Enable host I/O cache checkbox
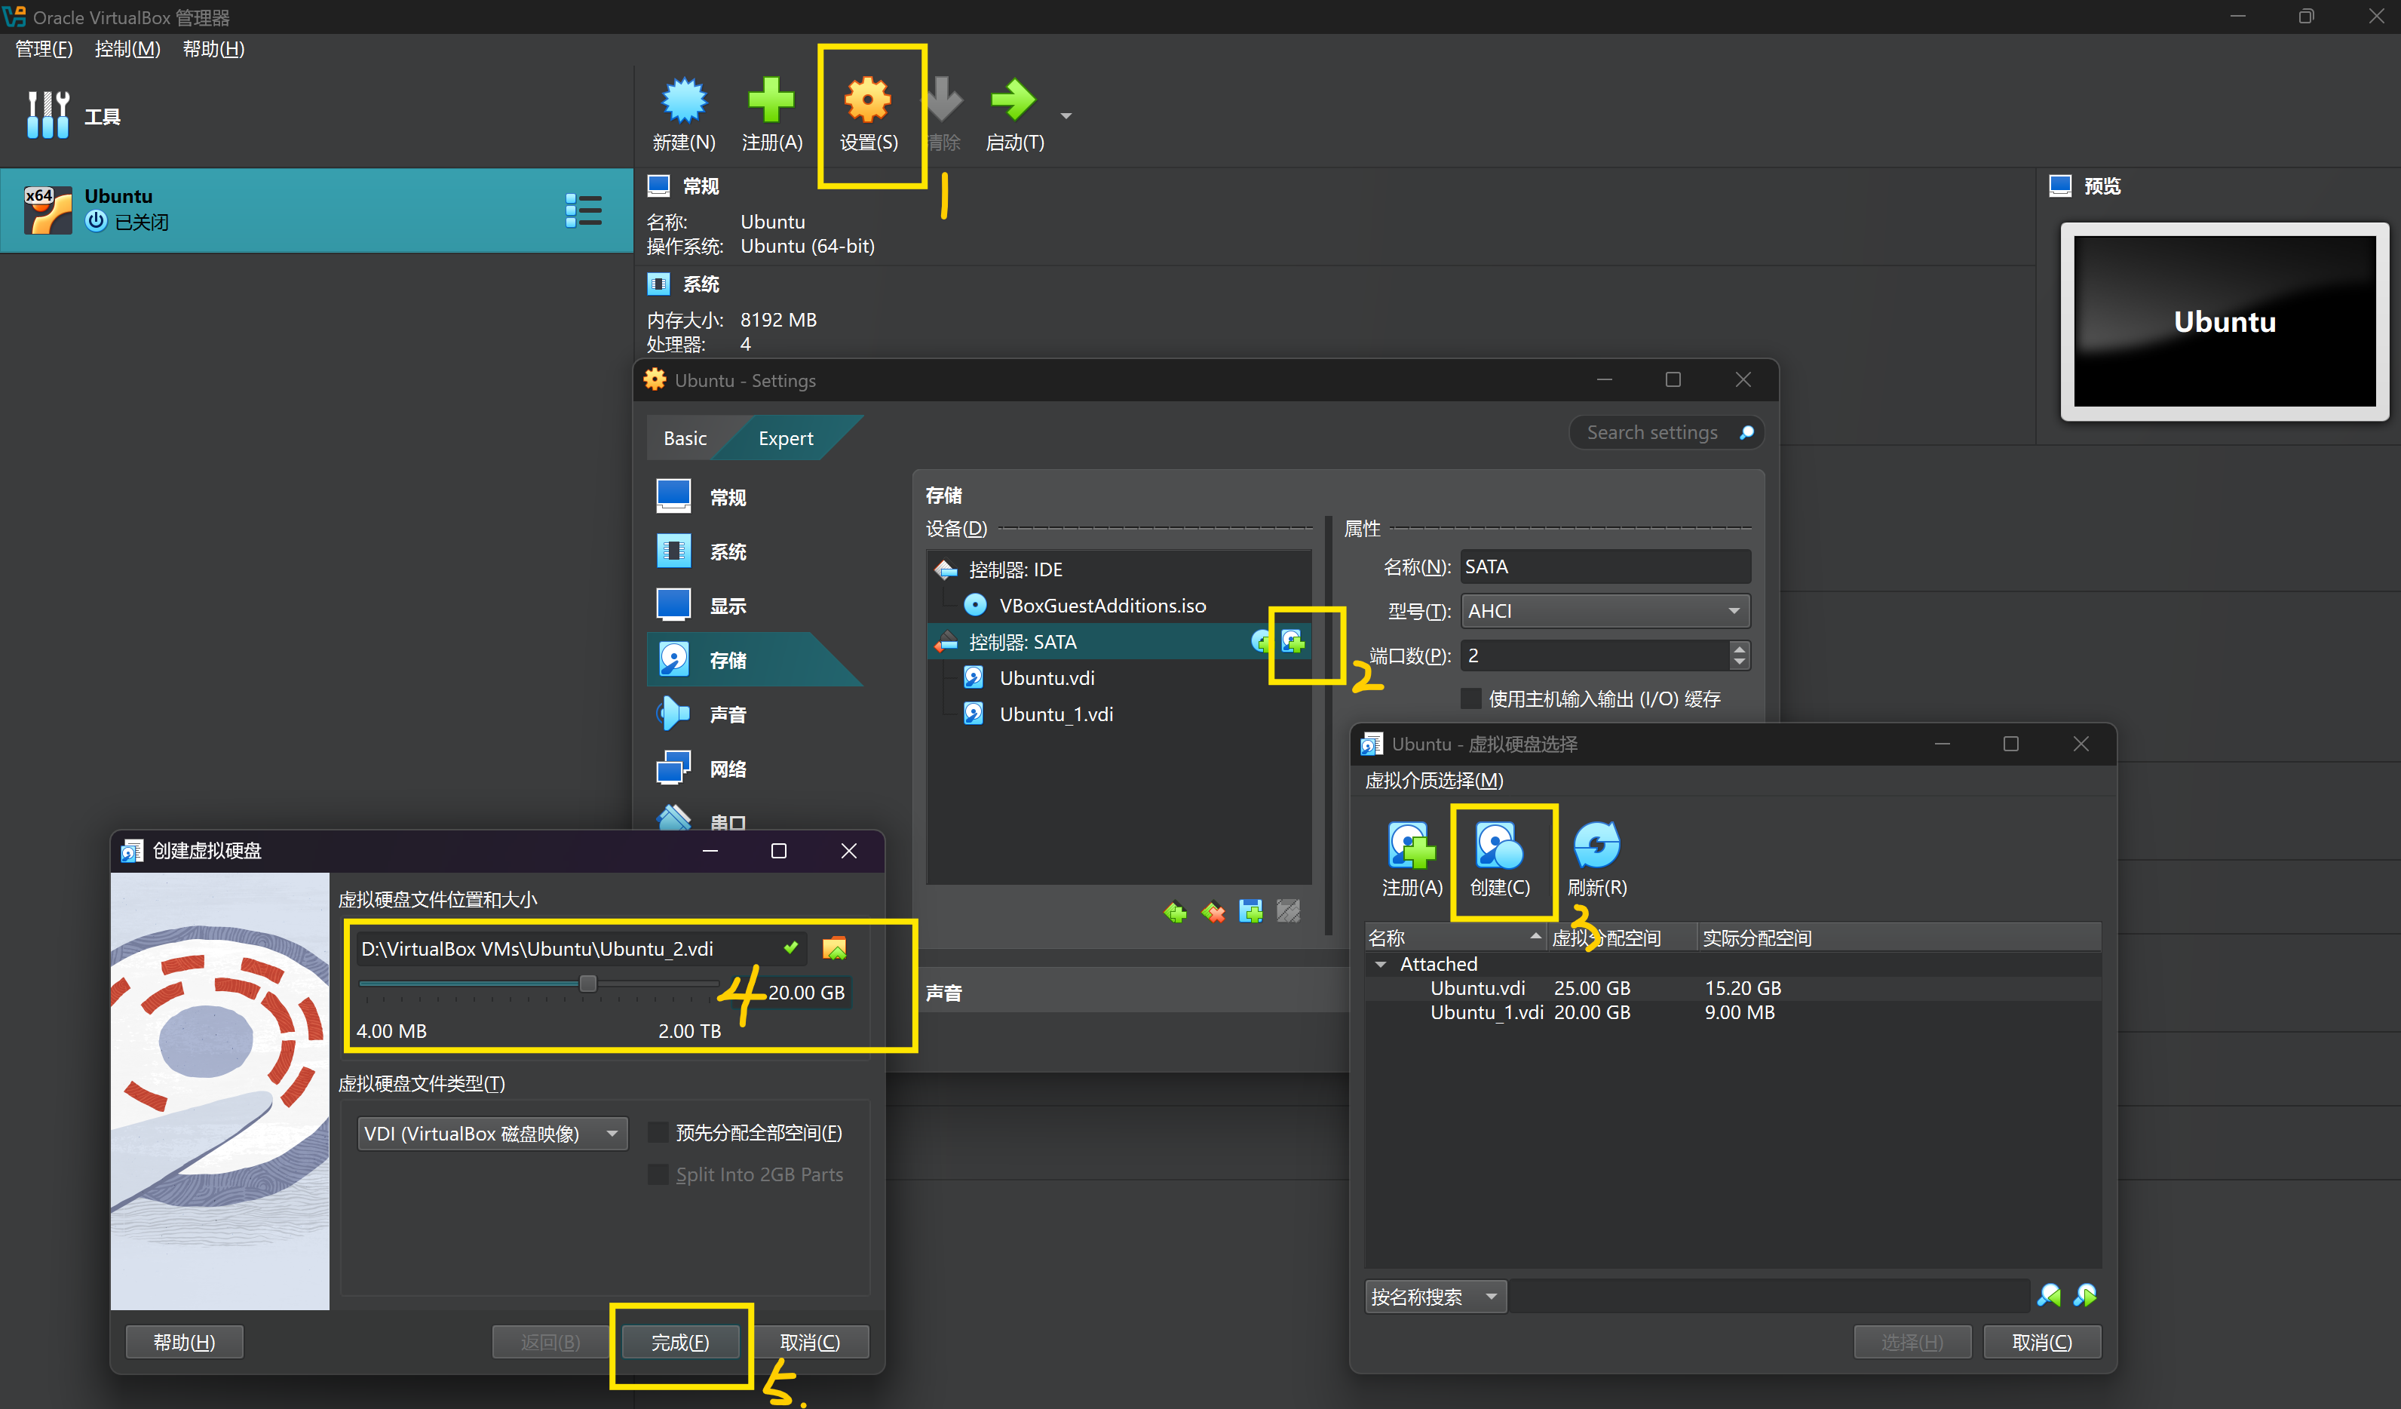Screen dimensions: 2401x1409 [1471, 698]
